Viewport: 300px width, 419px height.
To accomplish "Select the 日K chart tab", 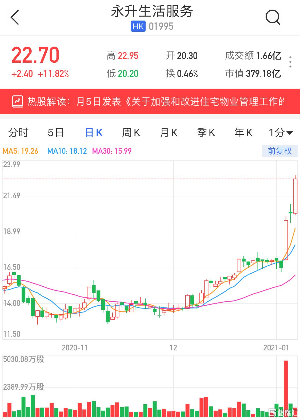I will point(94,133).
